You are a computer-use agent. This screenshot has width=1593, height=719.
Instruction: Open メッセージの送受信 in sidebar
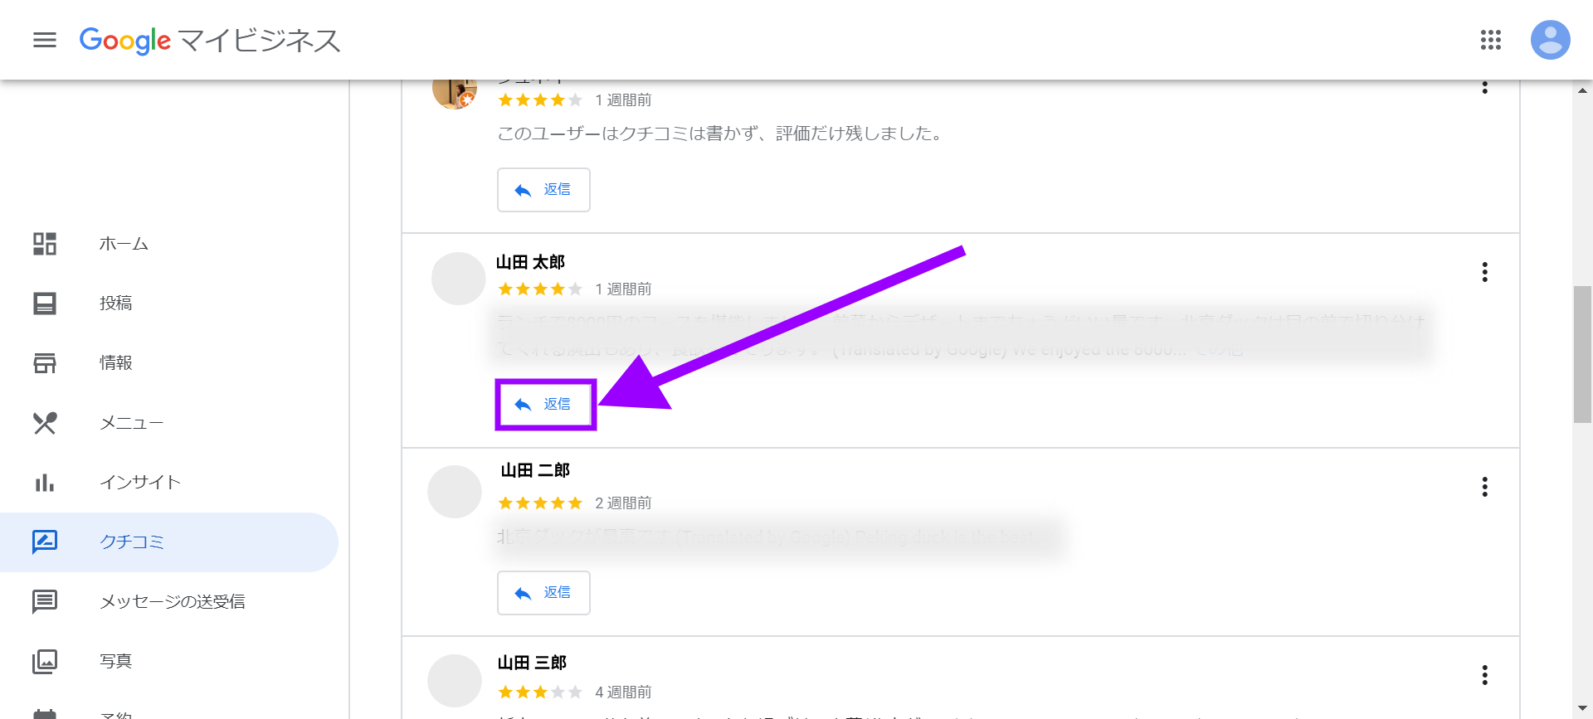pyautogui.click(x=169, y=601)
